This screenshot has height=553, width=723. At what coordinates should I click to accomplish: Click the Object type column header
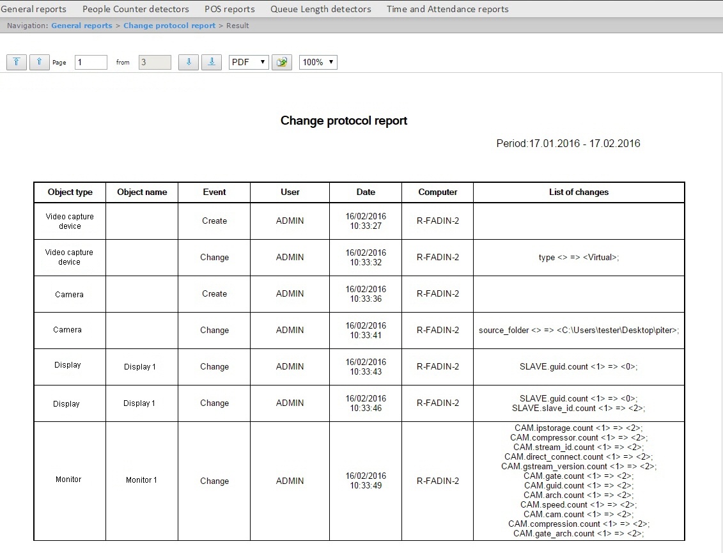click(x=70, y=192)
